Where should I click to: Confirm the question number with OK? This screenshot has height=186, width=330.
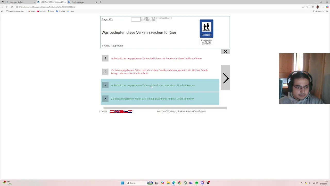click(x=154, y=20)
